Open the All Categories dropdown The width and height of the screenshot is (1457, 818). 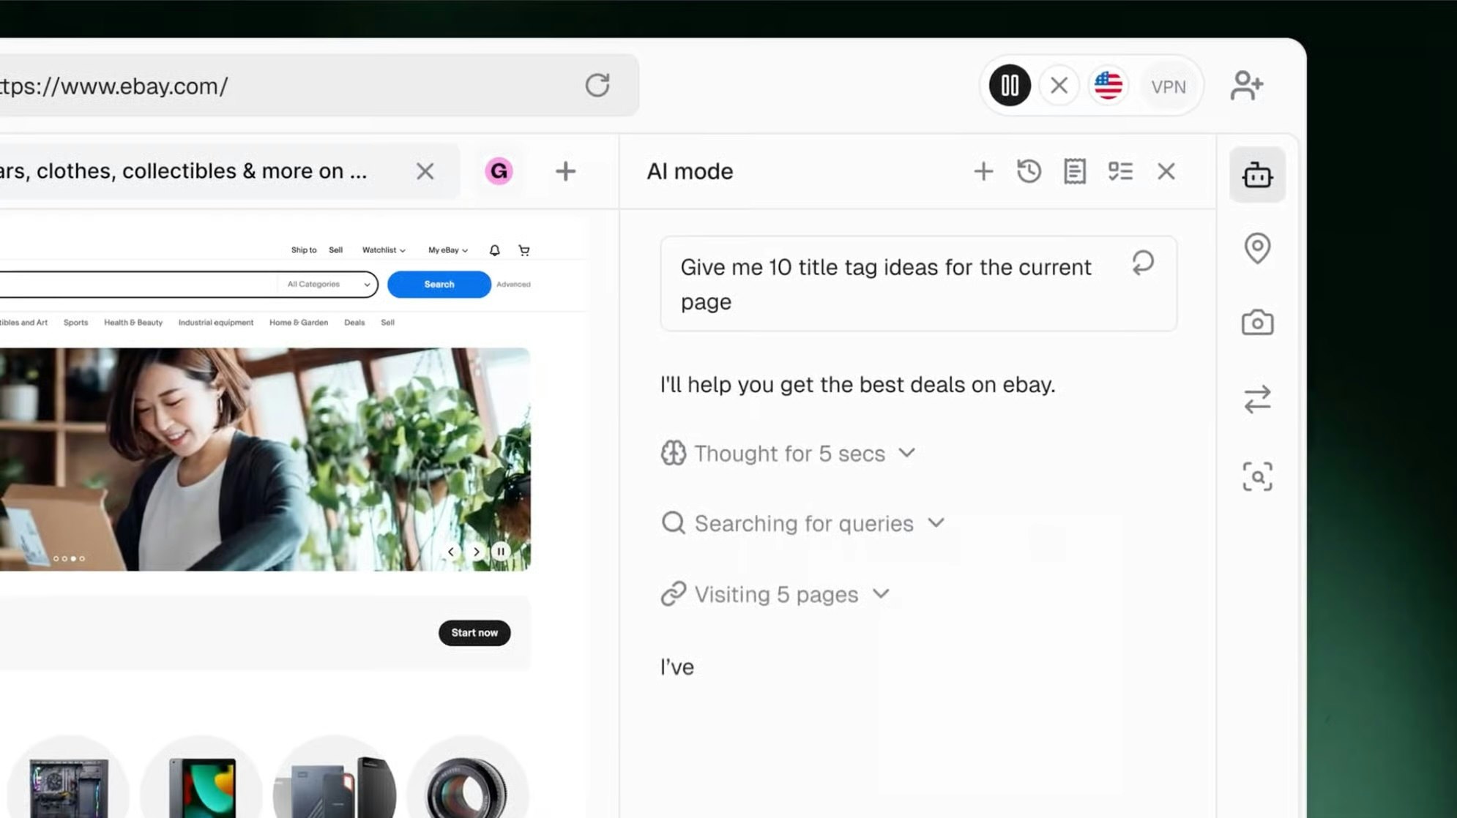pos(326,284)
